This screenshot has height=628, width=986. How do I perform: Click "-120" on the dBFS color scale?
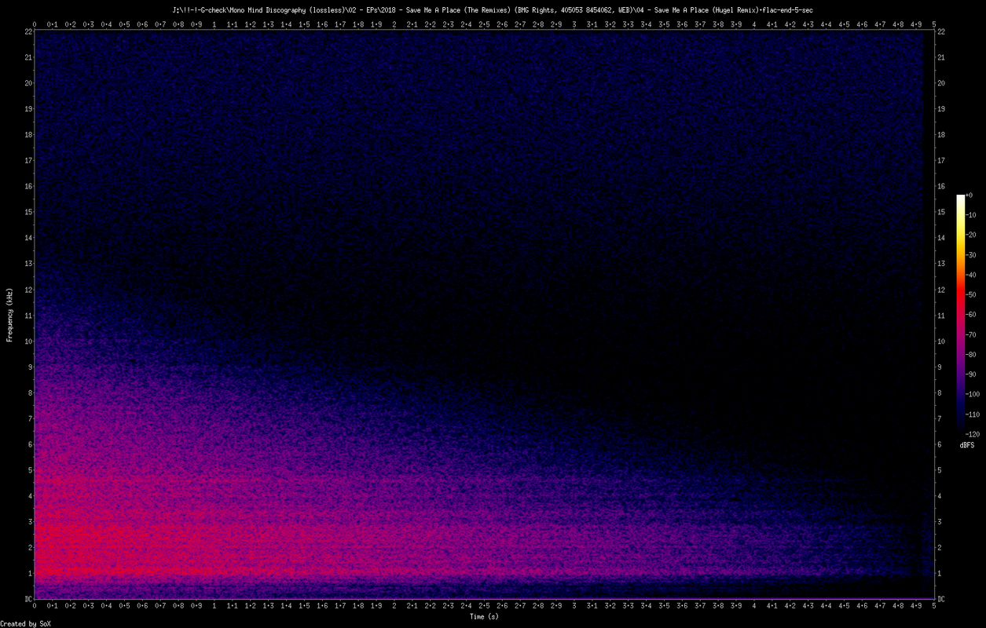[973, 433]
